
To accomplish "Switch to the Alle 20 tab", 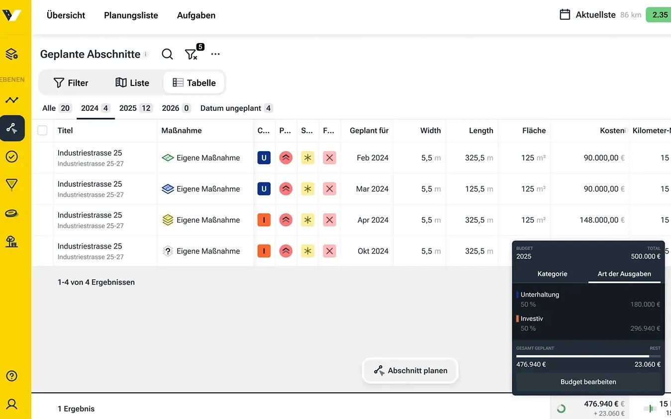I will point(57,108).
